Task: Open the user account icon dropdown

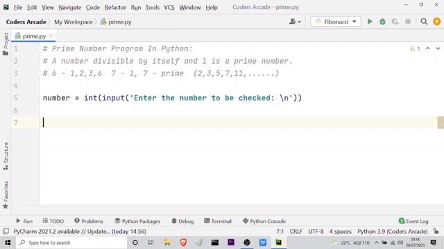Action: point(295,21)
